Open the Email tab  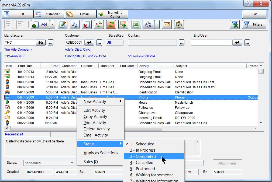tap(81, 14)
